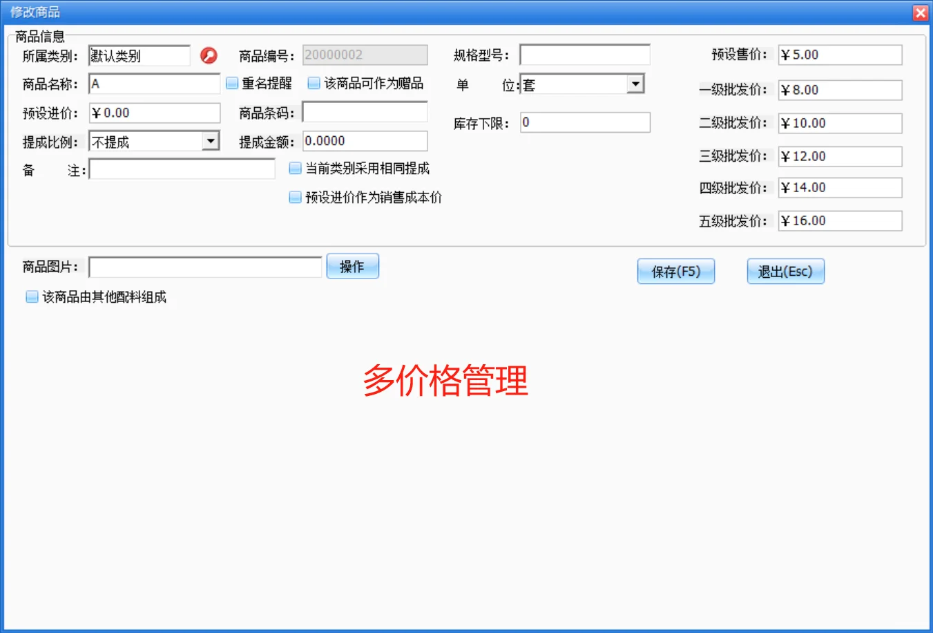Click inside the 商品条码 barcode field
Image resolution: width=933 pixels, height=633 pixels.
click(365, 111)
